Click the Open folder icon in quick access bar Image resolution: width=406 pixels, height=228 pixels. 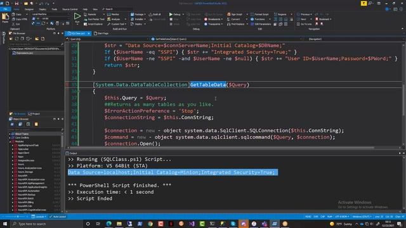coord(25,3)
